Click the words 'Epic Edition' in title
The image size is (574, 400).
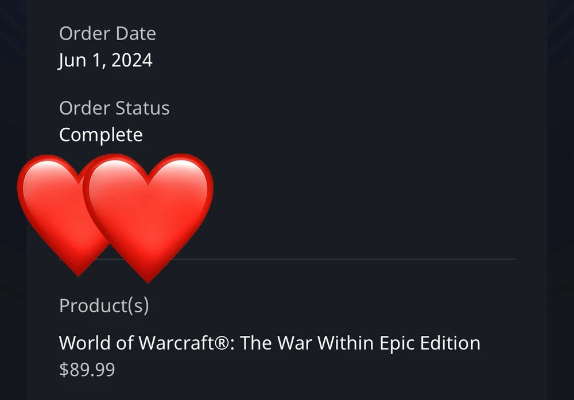coord(430,344)
